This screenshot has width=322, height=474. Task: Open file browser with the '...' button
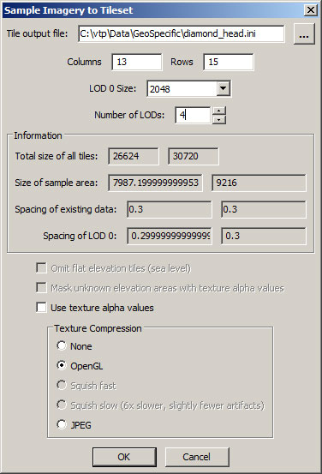pos(304,34)
